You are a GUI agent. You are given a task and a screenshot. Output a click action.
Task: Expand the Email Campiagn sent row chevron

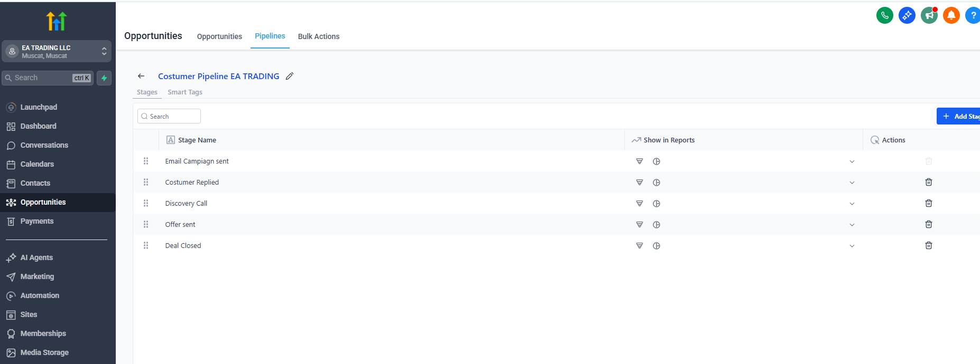[x=852, y=161]
